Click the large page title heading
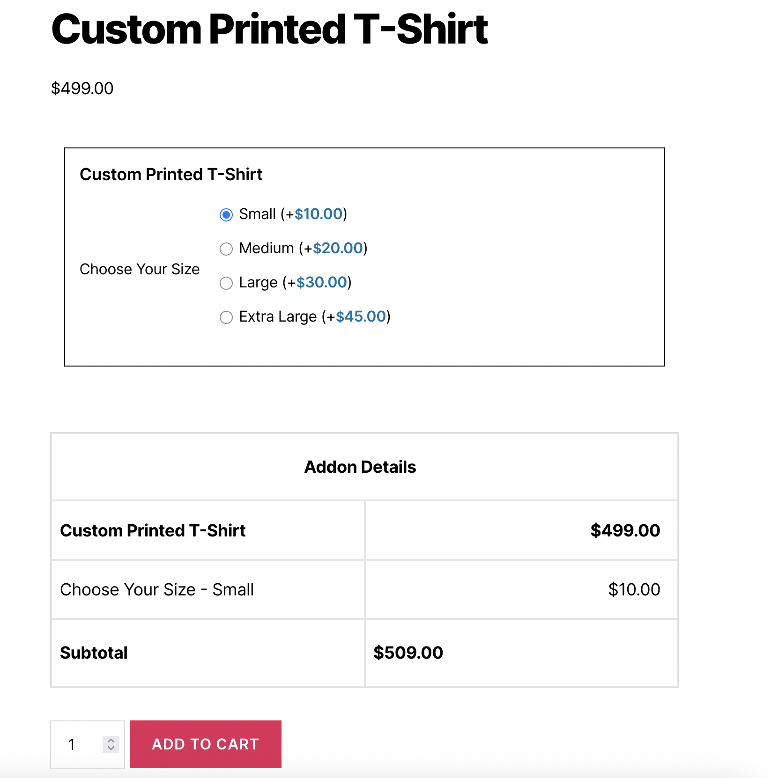This screenshot has height=778, width=771. pos(269,29)
